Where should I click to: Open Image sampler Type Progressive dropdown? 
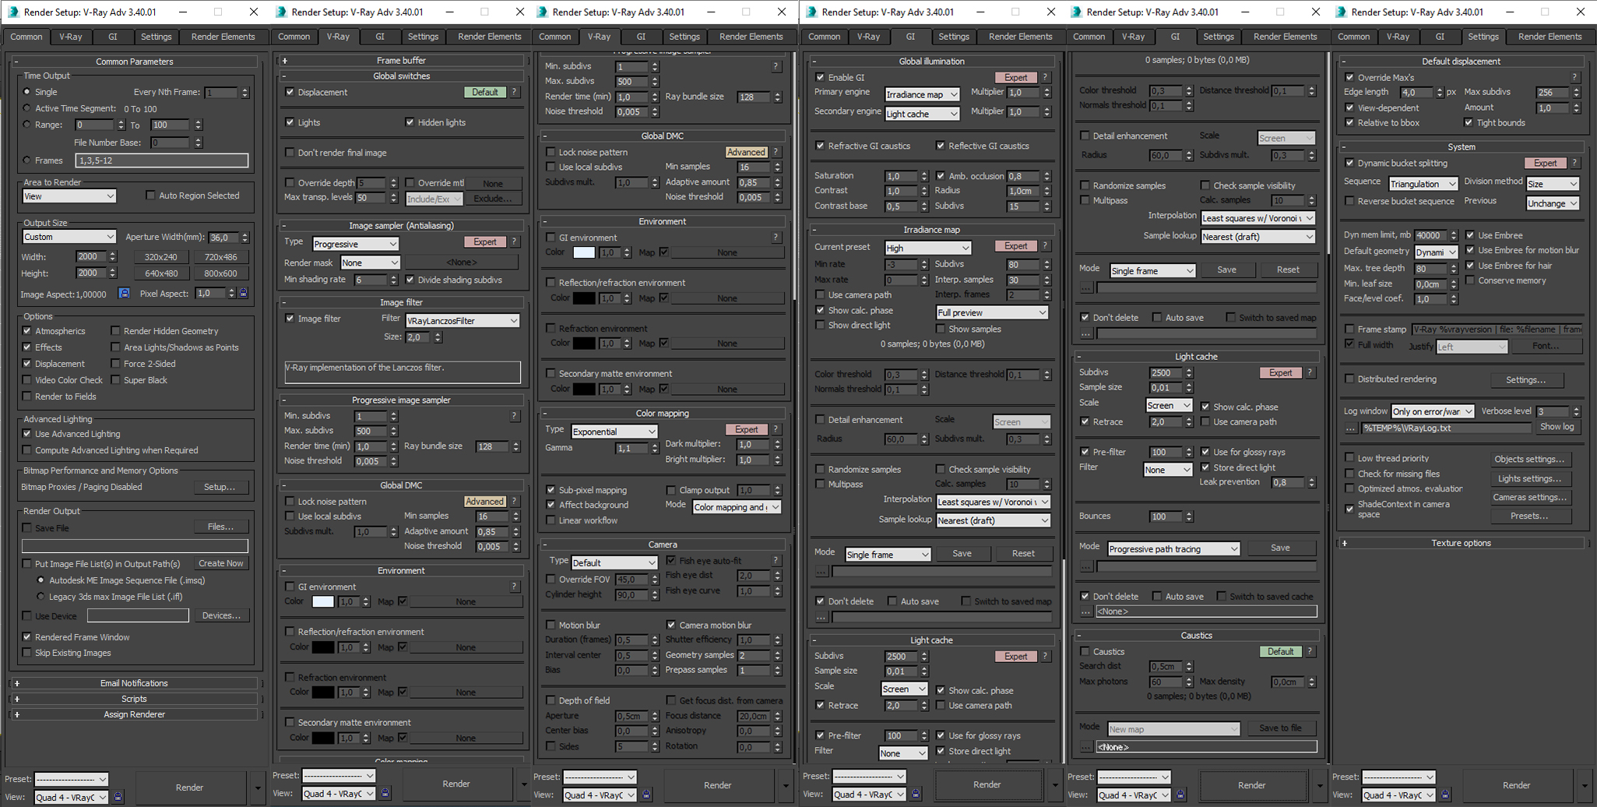[x=355, y=244]
